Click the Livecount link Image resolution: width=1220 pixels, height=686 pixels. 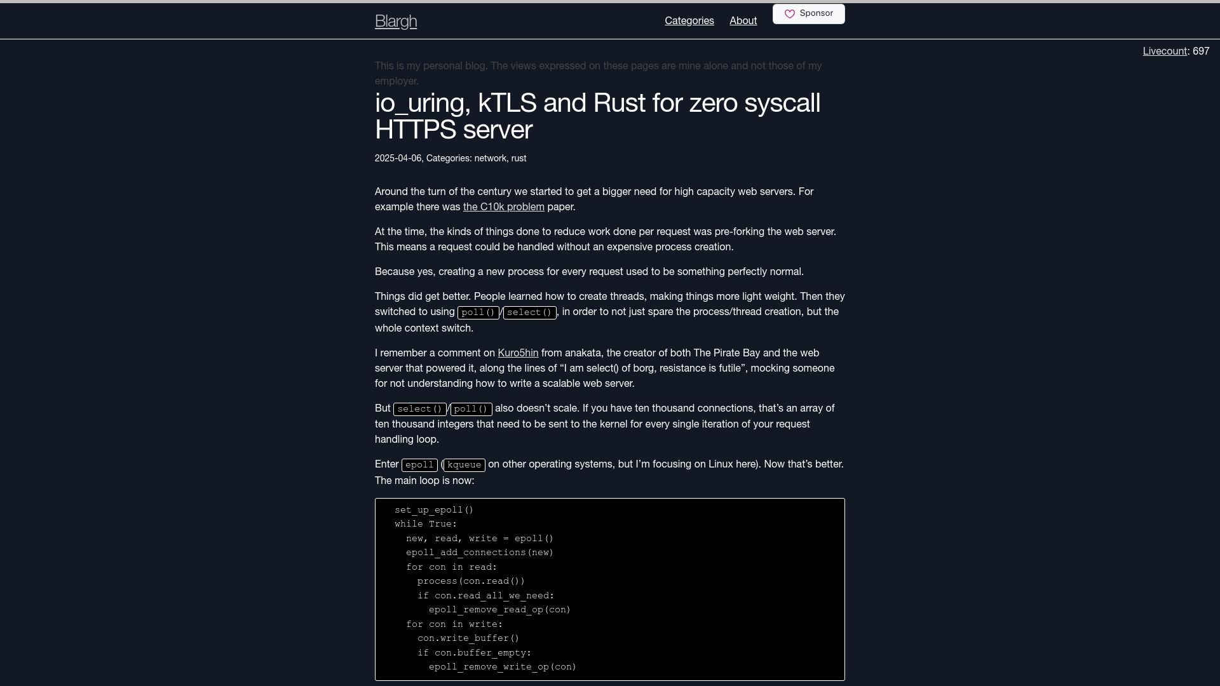(x=1165, y=51)
